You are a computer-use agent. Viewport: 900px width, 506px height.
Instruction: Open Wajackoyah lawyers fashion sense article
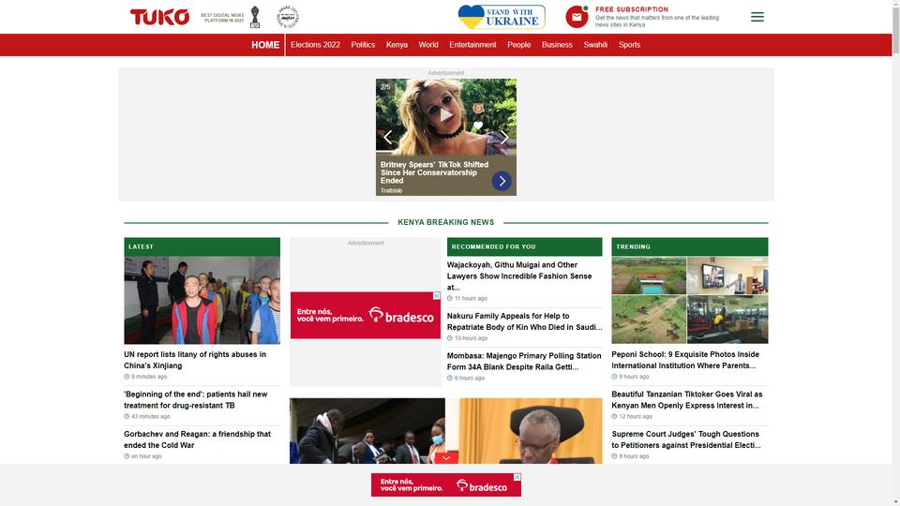(519, 275)
